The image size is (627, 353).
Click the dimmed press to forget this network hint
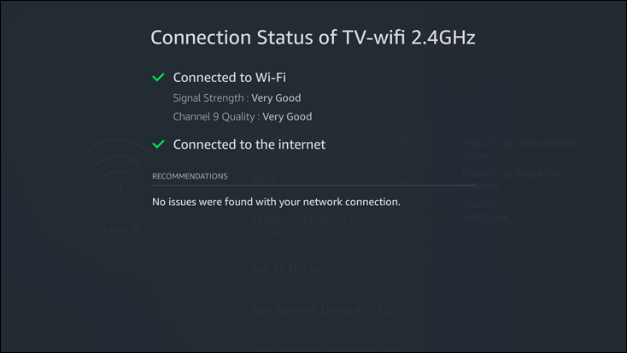pyautogui.click(x=511, y=179)
